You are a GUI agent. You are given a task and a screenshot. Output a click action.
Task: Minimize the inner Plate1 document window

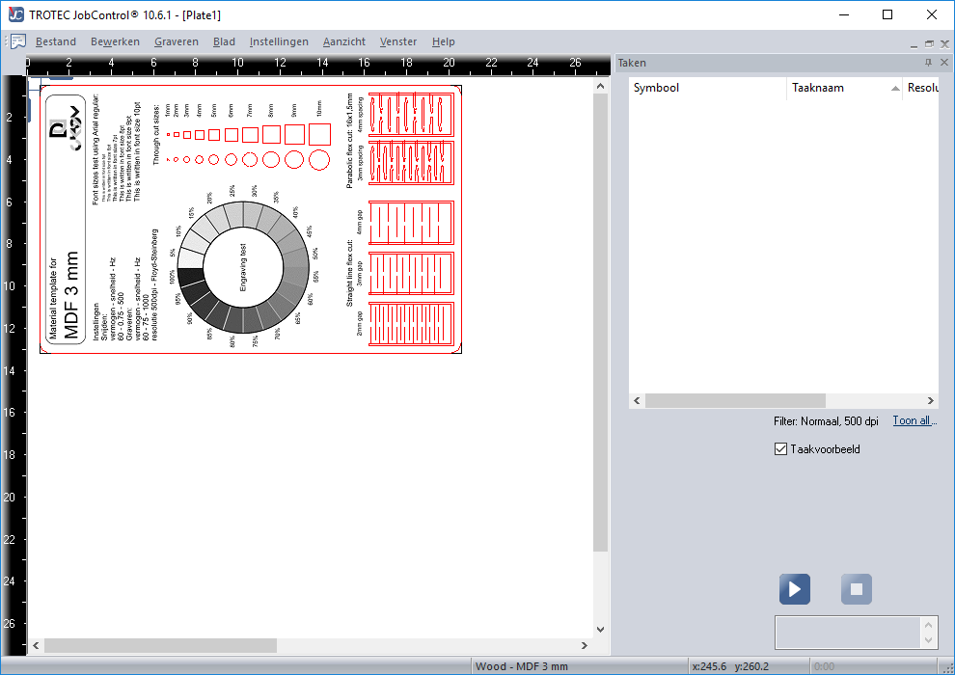click(914, 44)
